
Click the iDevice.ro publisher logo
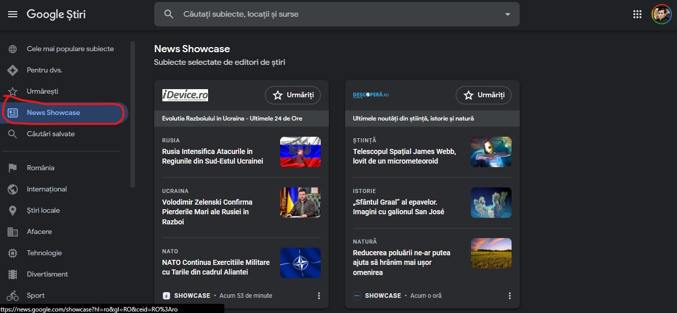coord(185,95)
